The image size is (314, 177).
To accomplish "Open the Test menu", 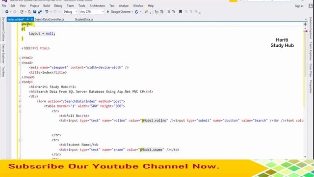I will pyautogui.click(x=112, y=6).
